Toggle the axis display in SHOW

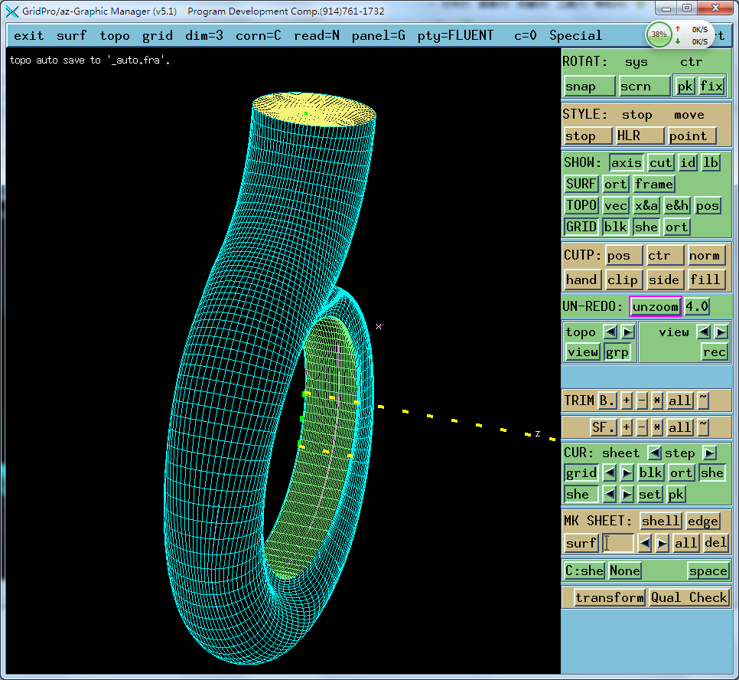click(x=626, y=162)
